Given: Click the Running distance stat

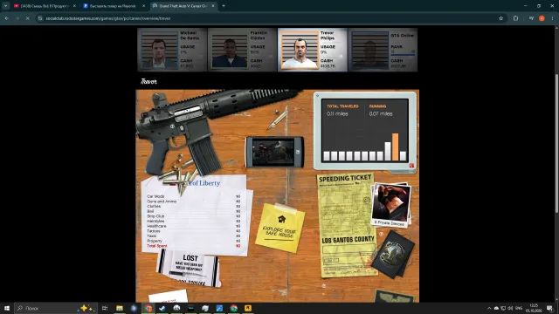Looking at the screenshot, I should click(x=381, y=111).
